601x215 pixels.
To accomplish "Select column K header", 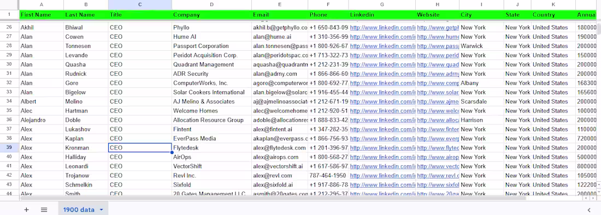I will (553, 4).
